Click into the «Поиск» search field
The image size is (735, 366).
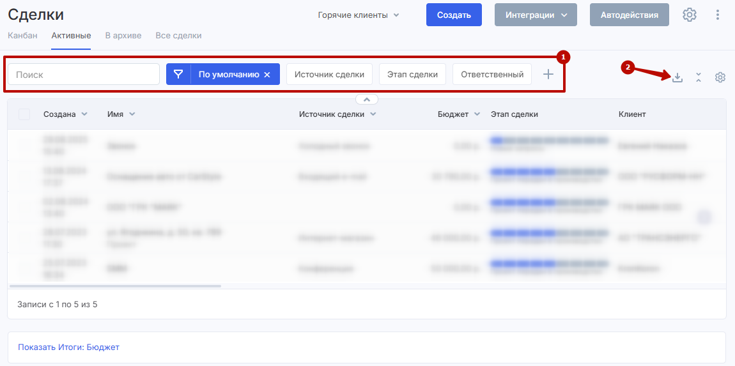[x=83, y=74]
